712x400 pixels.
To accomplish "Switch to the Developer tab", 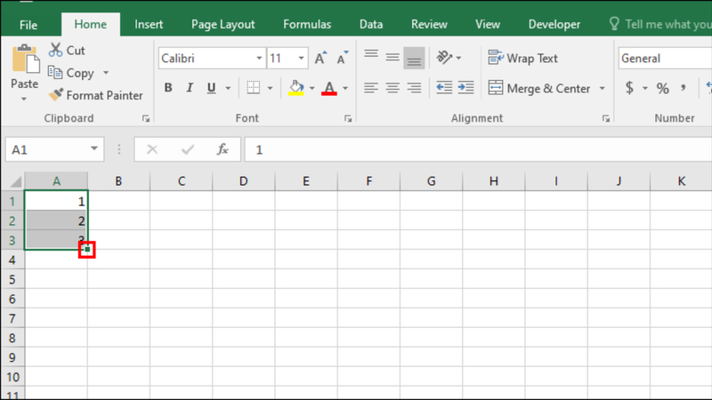I will (x=554, y=25).
